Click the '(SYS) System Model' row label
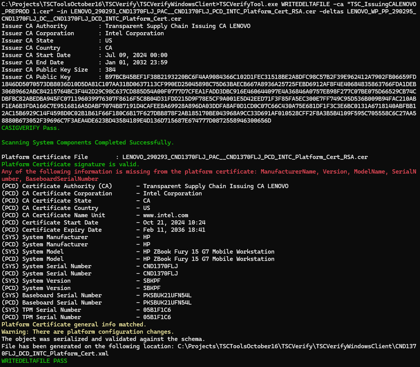The width and height of the screenshot is (420, 367). (32, 252)
